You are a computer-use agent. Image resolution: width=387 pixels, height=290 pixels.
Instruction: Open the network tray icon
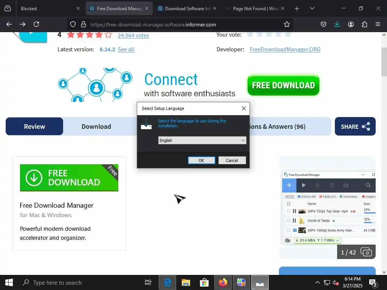(327, 282)
